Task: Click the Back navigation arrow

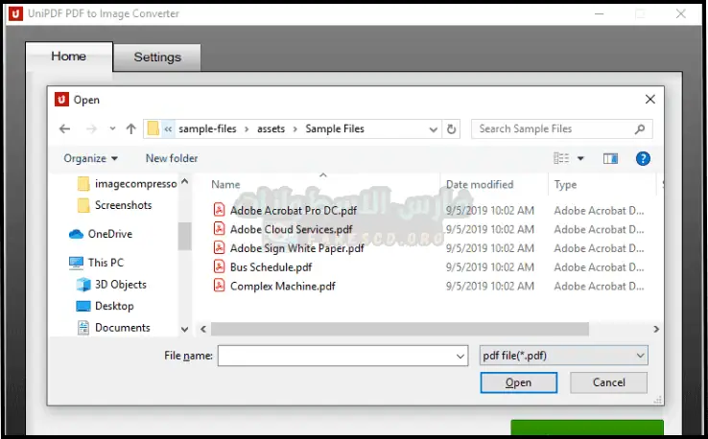Action: click(x=64, y=128)
